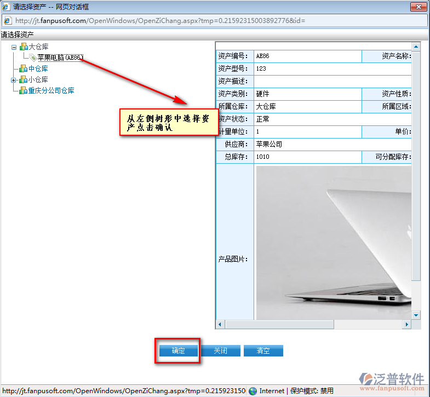The image size is (430, 397).
Task: Click the 所属仓库 value 大仓库
Action: click(266, 107)
